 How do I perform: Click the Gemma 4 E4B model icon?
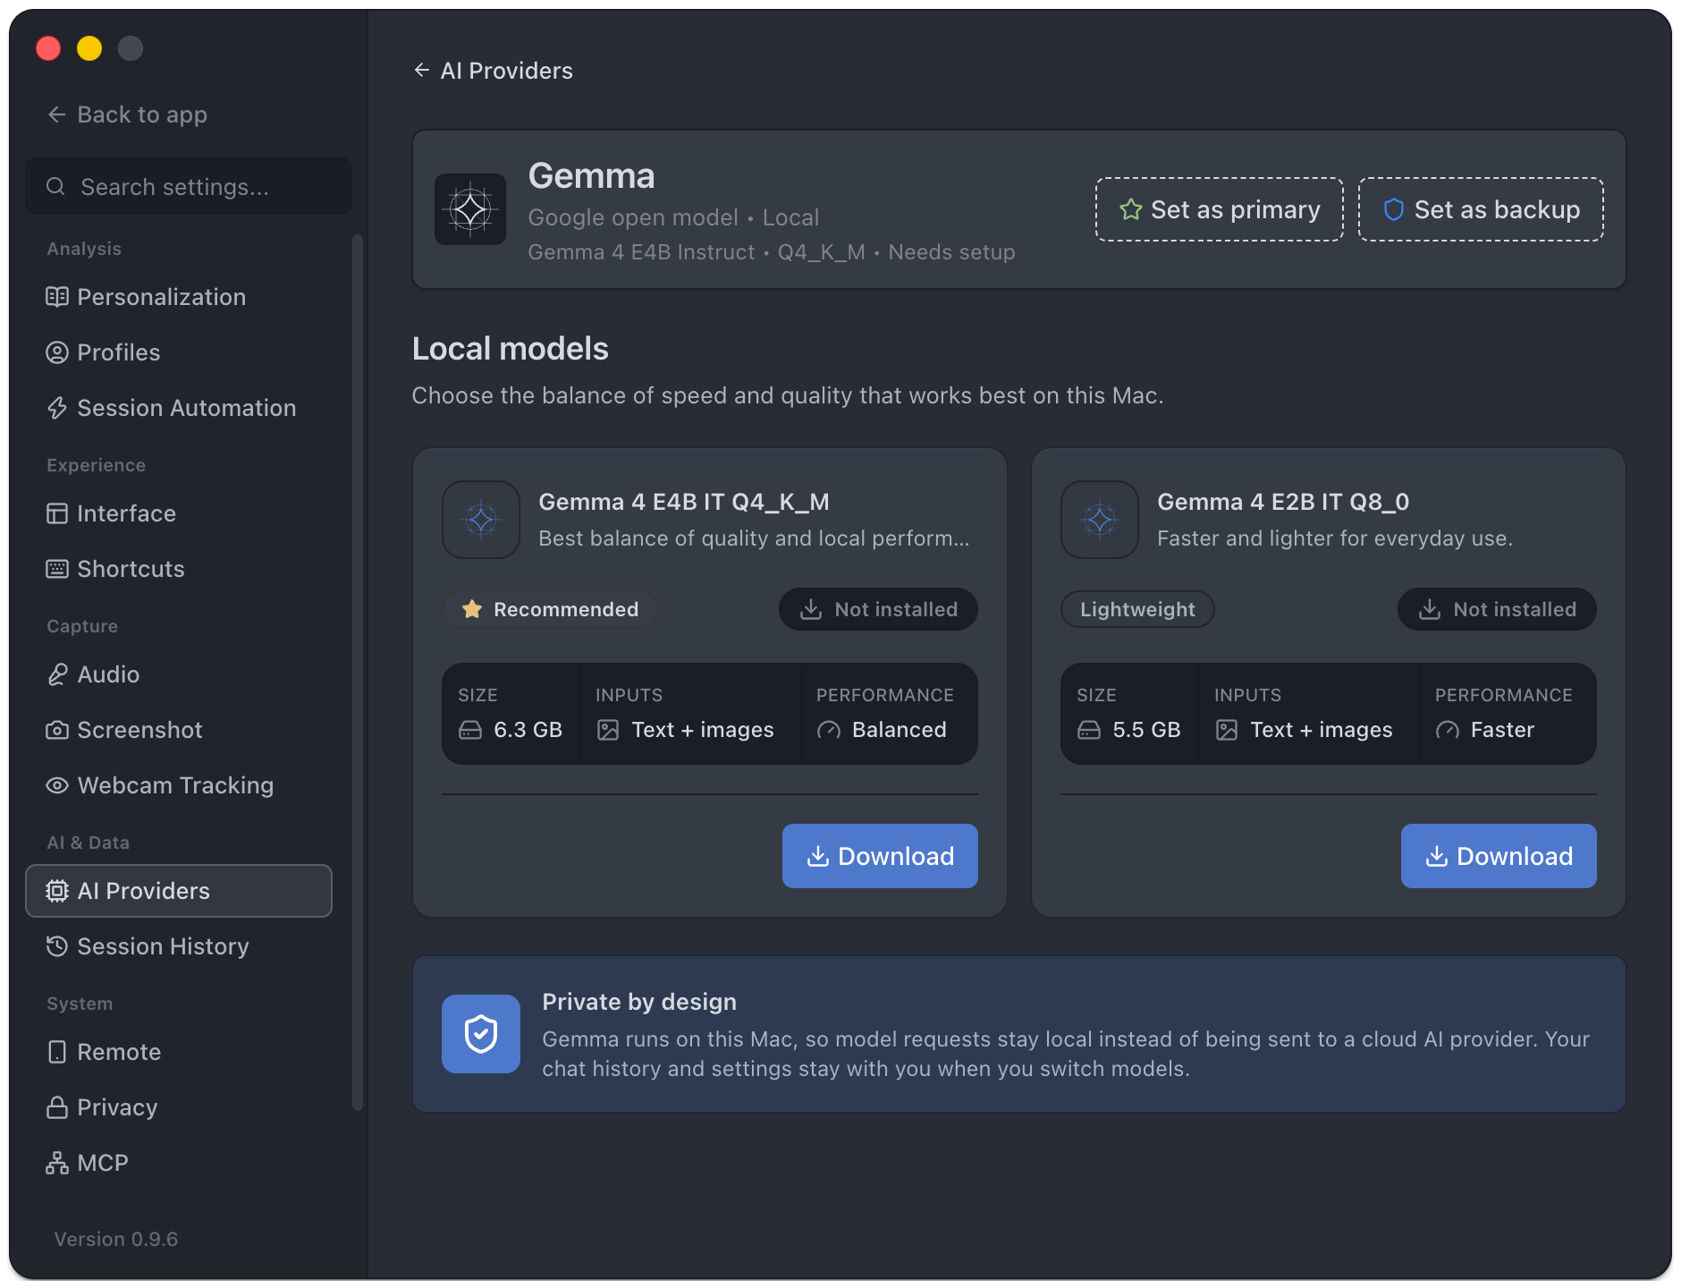(481, 520)
